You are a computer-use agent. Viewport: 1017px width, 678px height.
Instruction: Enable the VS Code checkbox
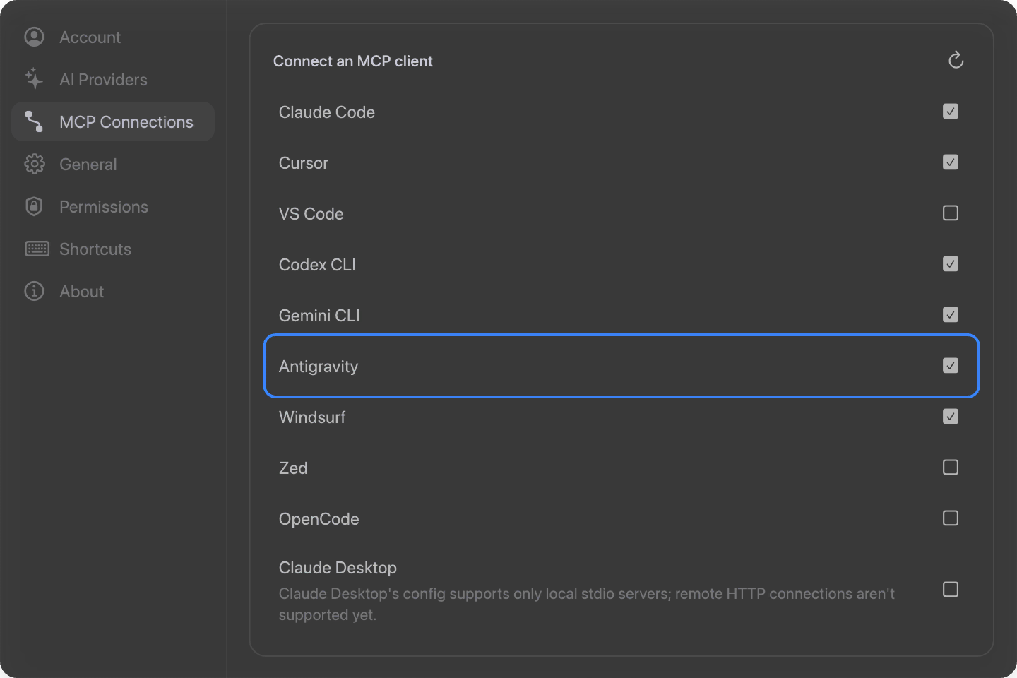(x=951, y=213)
